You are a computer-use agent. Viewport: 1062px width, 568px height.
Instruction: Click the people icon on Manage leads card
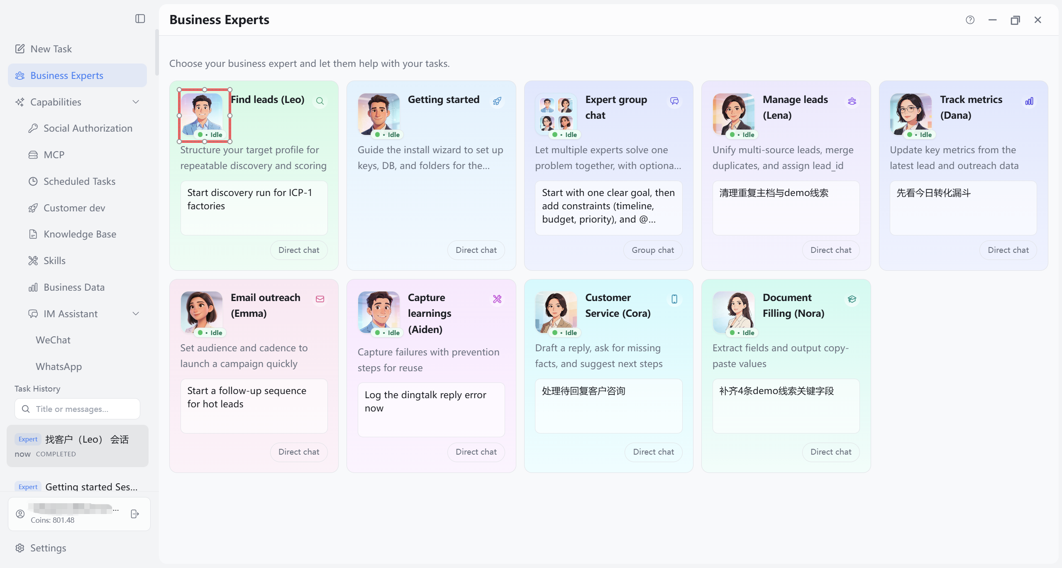click(852, 101)
